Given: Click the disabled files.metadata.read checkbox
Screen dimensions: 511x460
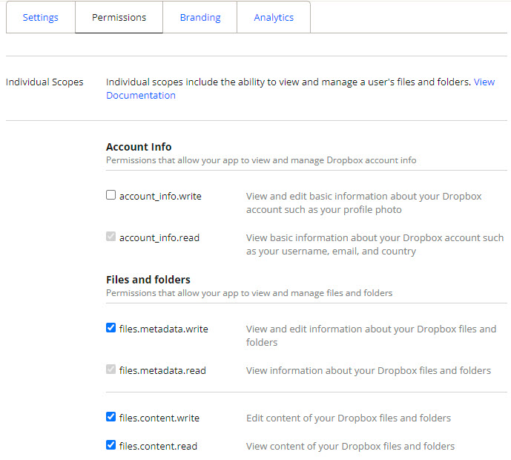Looking at the screenshot, I should pyautogui.click(x=111, y=369).
